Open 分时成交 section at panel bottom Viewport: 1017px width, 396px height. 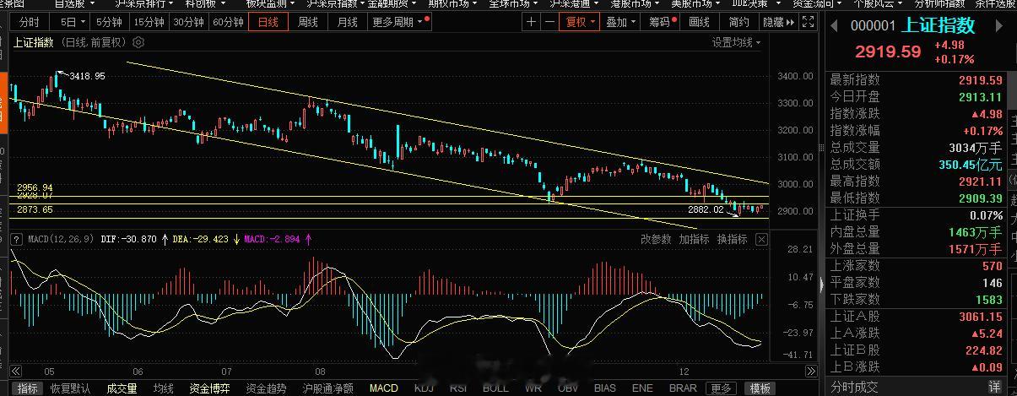[853, 387]
